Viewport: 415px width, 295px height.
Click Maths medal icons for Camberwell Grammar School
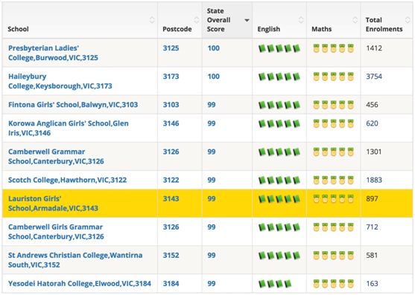pyautogui.click(x=334, y=152)
